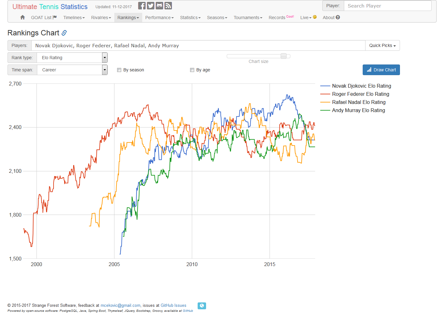
Task: Click the Ultimate Tennis Statistics logo
Action: coord(50,7)
